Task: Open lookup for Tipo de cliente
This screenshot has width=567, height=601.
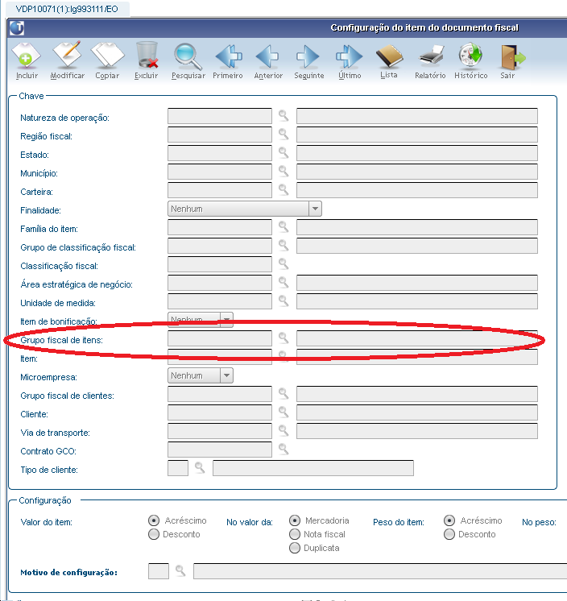Action: (200, 467)
